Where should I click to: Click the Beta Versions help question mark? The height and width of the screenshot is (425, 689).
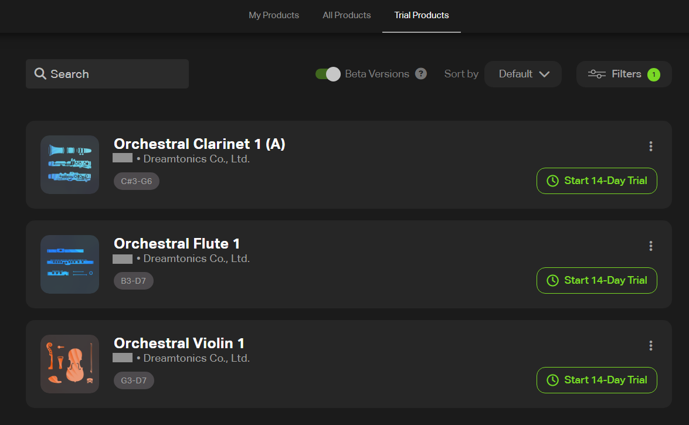[421, 74]
